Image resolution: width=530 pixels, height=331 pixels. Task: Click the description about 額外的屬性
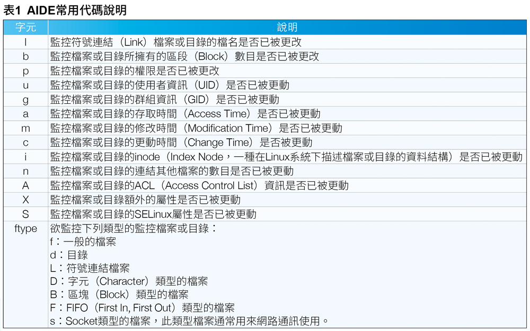pos(145,200)
